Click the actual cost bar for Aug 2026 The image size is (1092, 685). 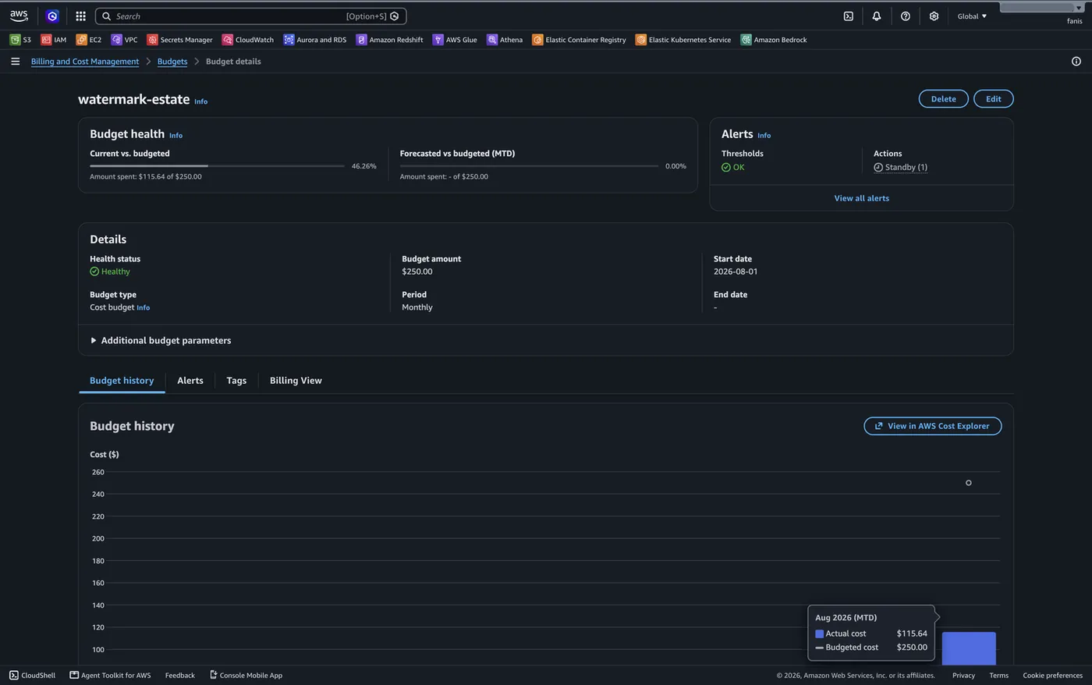(969, 648)
